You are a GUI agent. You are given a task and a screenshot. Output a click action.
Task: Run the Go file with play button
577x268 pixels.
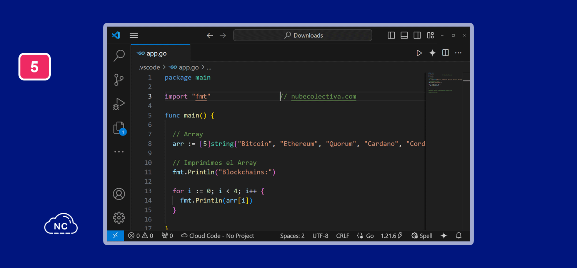419,53
